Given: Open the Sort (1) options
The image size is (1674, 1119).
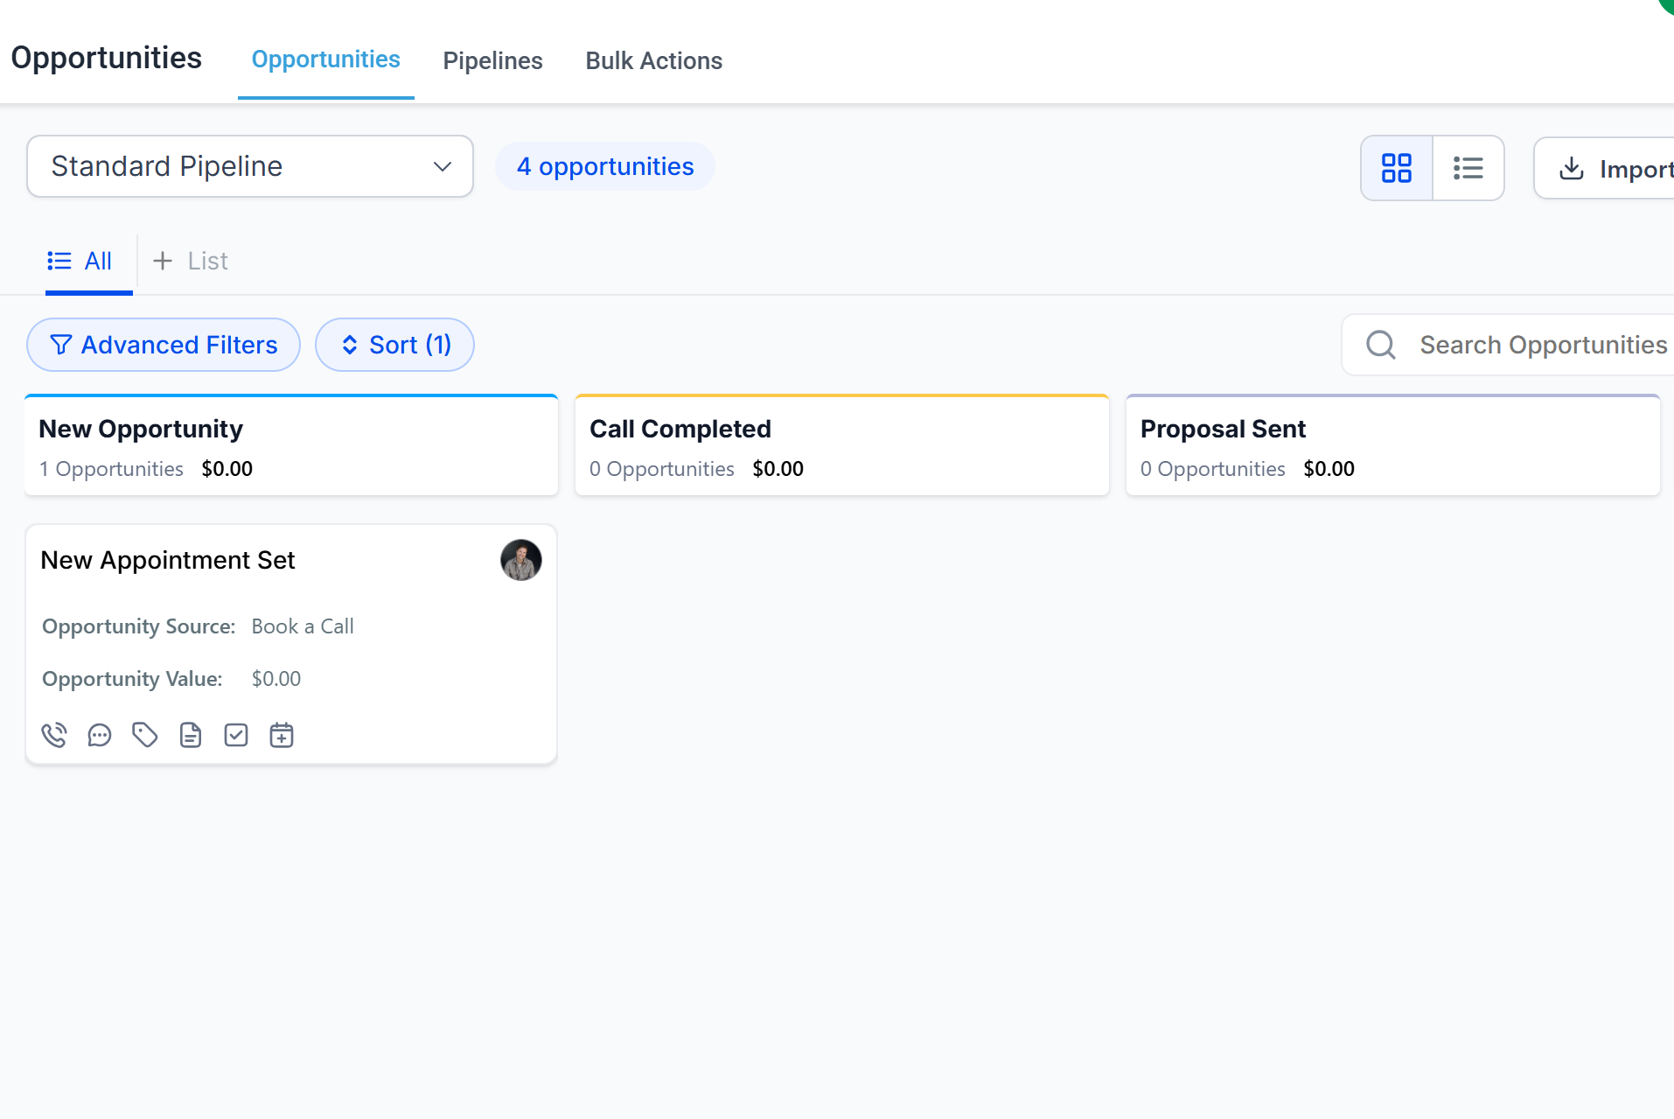Looking at the screenshot, I should click(x=394, y=345).
